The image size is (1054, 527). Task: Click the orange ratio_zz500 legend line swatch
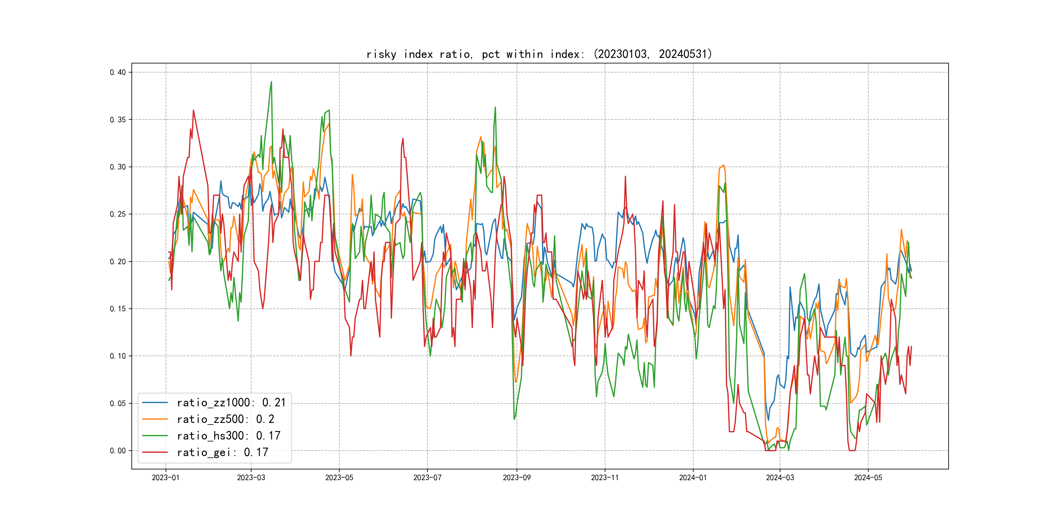(x=155, y=419)
